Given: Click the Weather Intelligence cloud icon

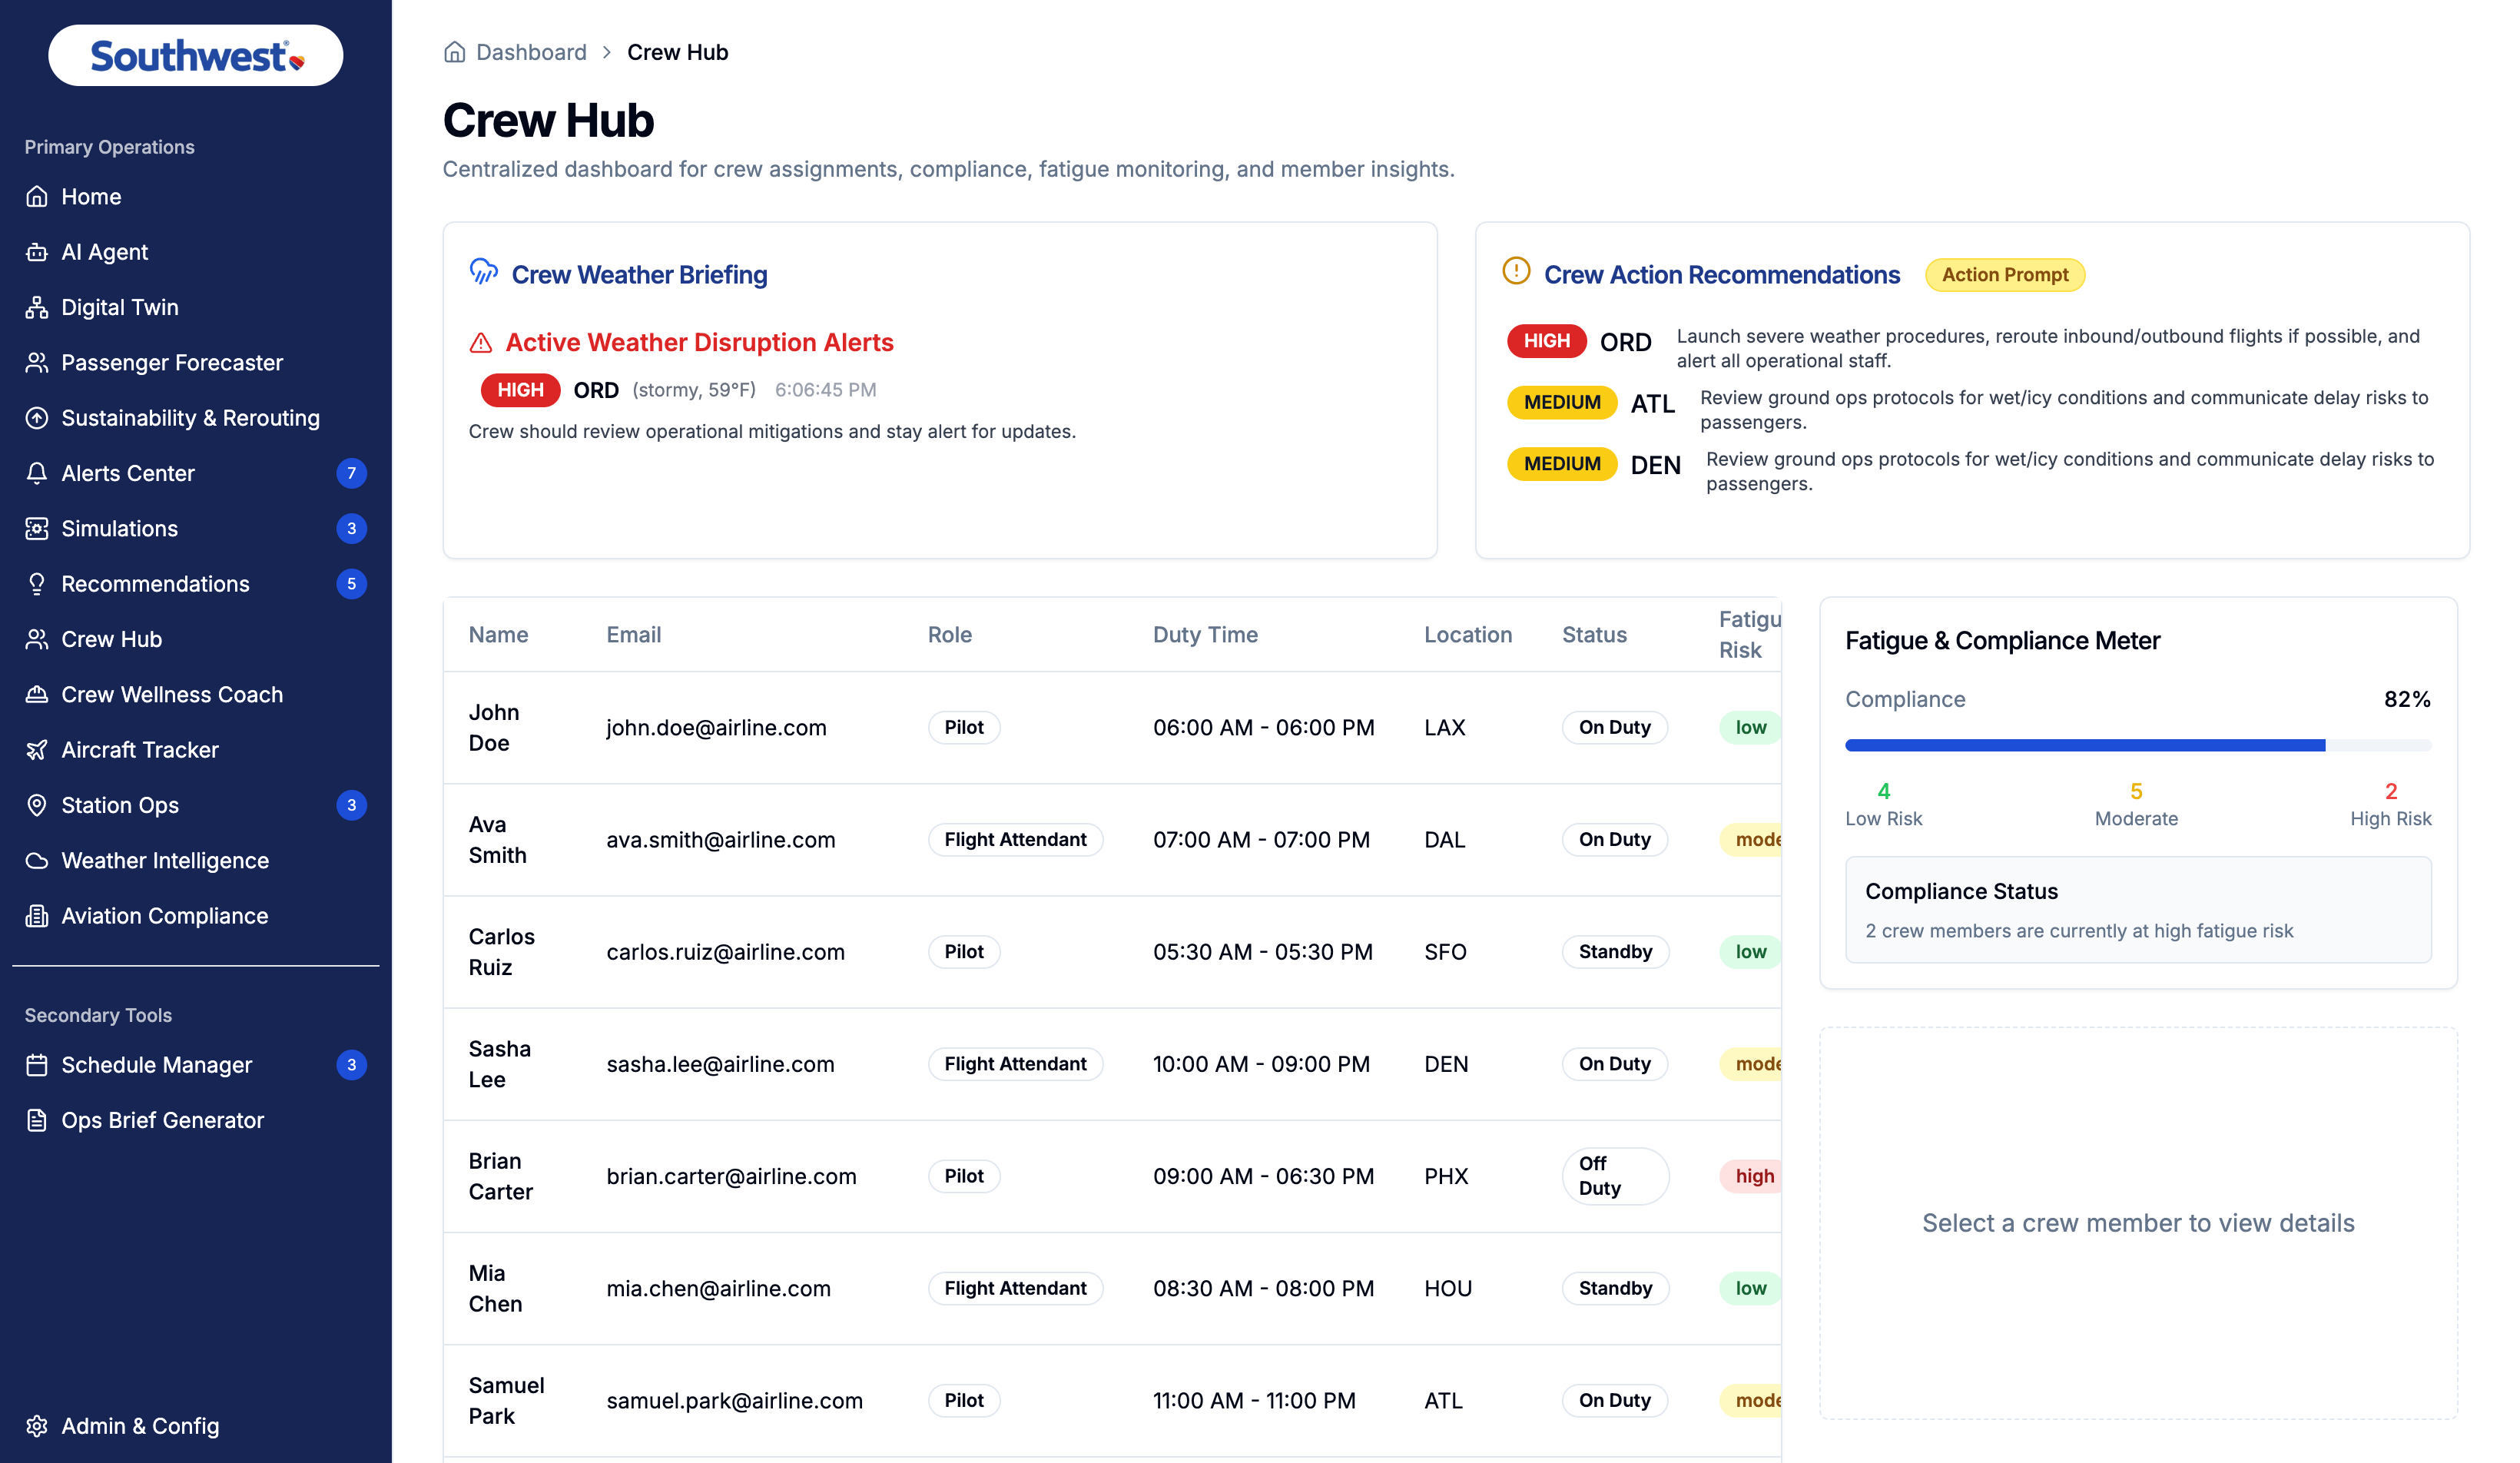Looking at the screenshot, I should [37, 861].
